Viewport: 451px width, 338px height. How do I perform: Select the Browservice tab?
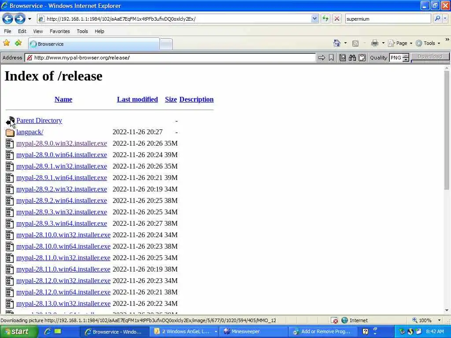pyautogui.click(x=94, y=44)
